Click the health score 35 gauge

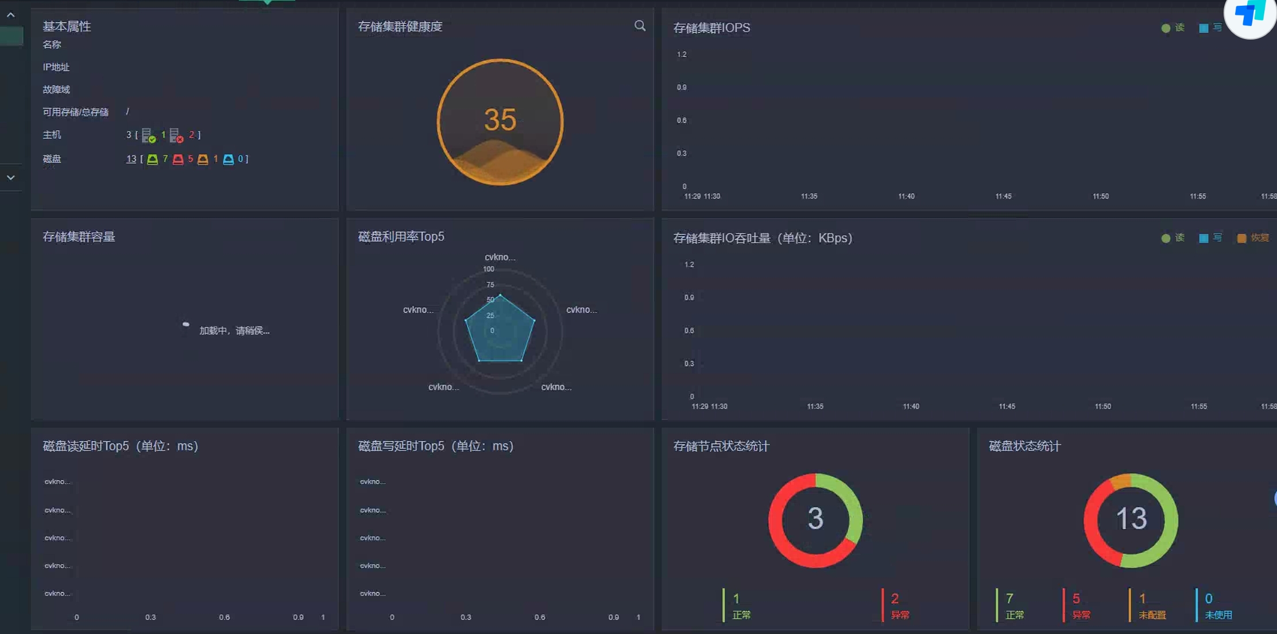(500, 122)
